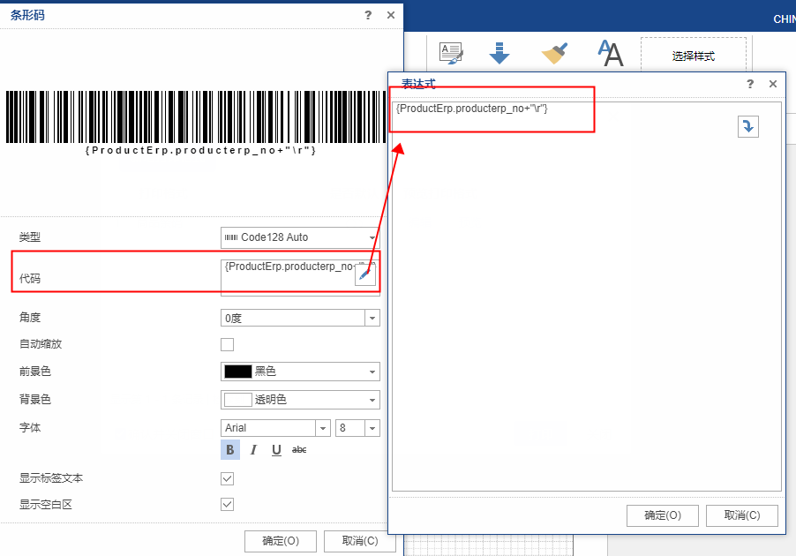This screenshot has width=796, height=556.
Task: Click the 选择样式 style box
Action: point(694,56)
